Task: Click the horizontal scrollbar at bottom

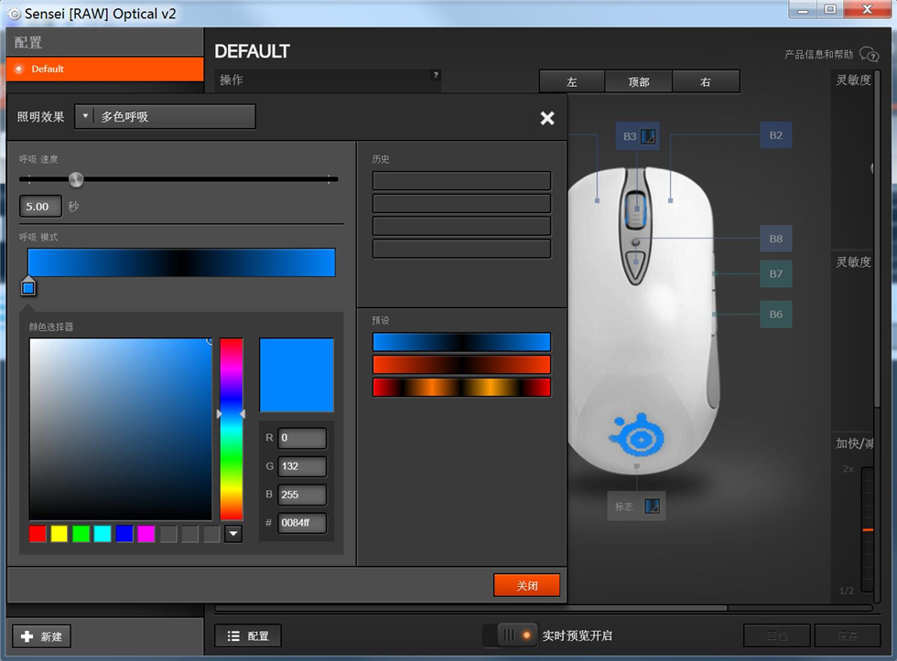Action: [471, 608]
